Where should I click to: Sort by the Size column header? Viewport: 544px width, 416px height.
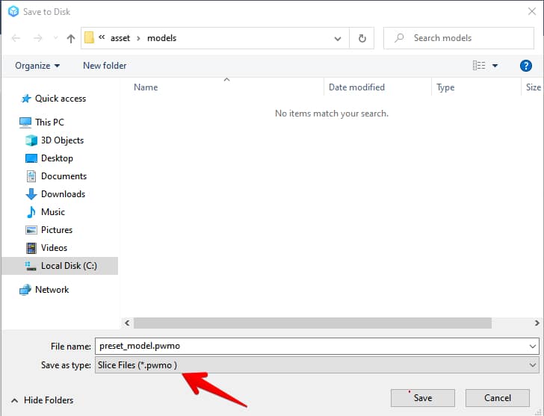click(533, 87)
